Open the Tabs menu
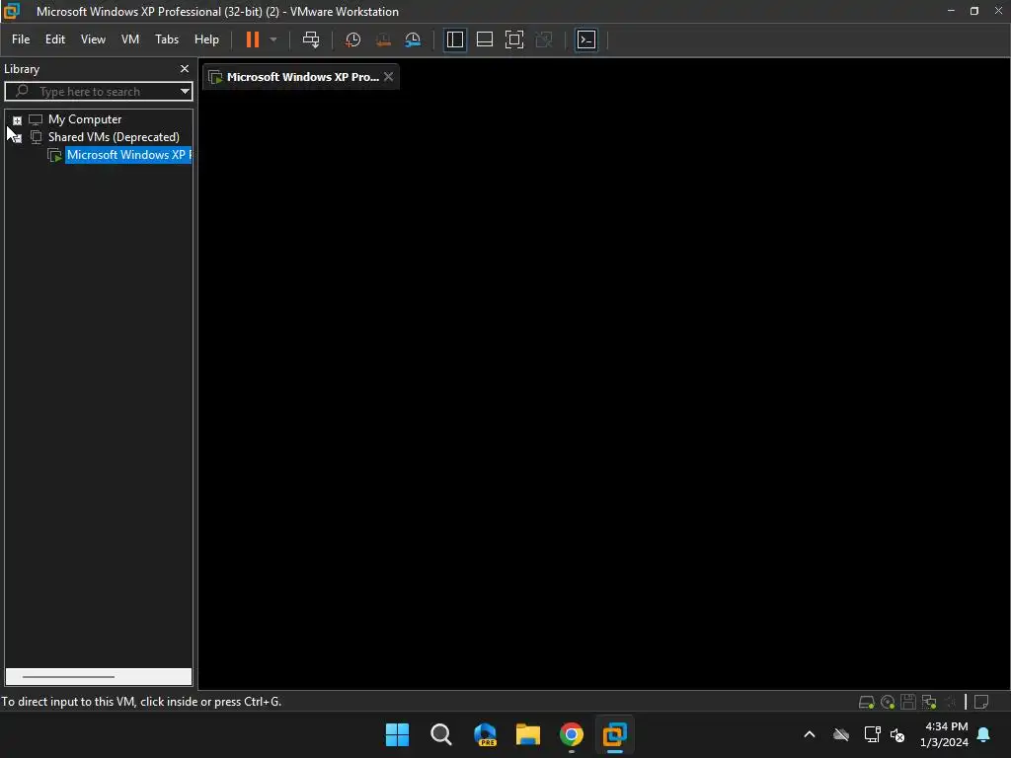 [166, 39]
